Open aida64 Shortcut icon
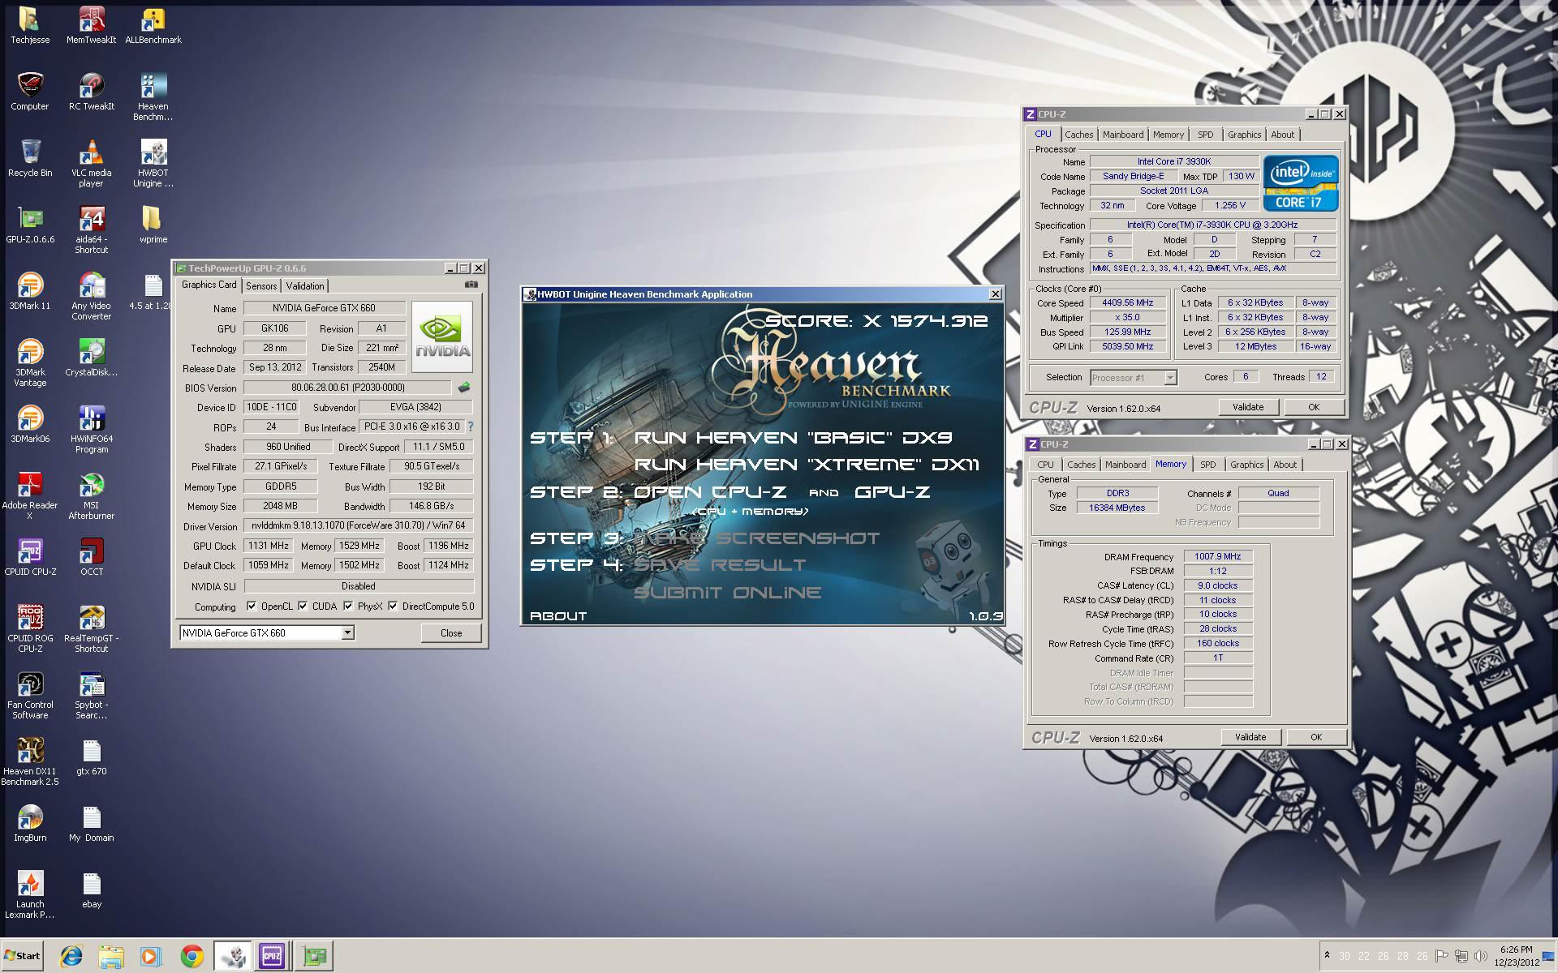The height and width of the screenshot is (973, 1558). coord(91,230)
